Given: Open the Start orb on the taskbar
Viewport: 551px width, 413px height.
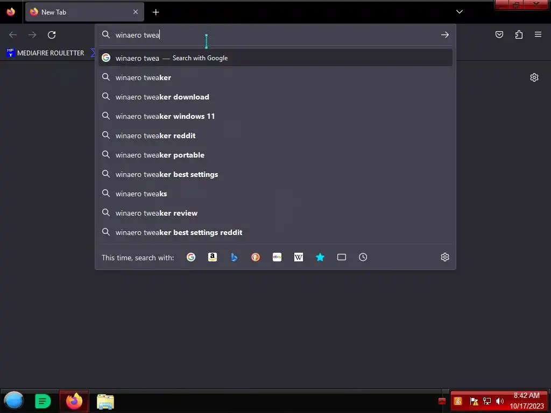Looking at the screenshot, I should pyautogui.click(x=13, y=401).
